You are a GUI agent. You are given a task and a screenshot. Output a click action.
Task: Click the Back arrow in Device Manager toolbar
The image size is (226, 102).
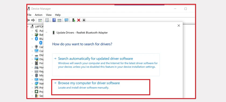pos(29,20)
